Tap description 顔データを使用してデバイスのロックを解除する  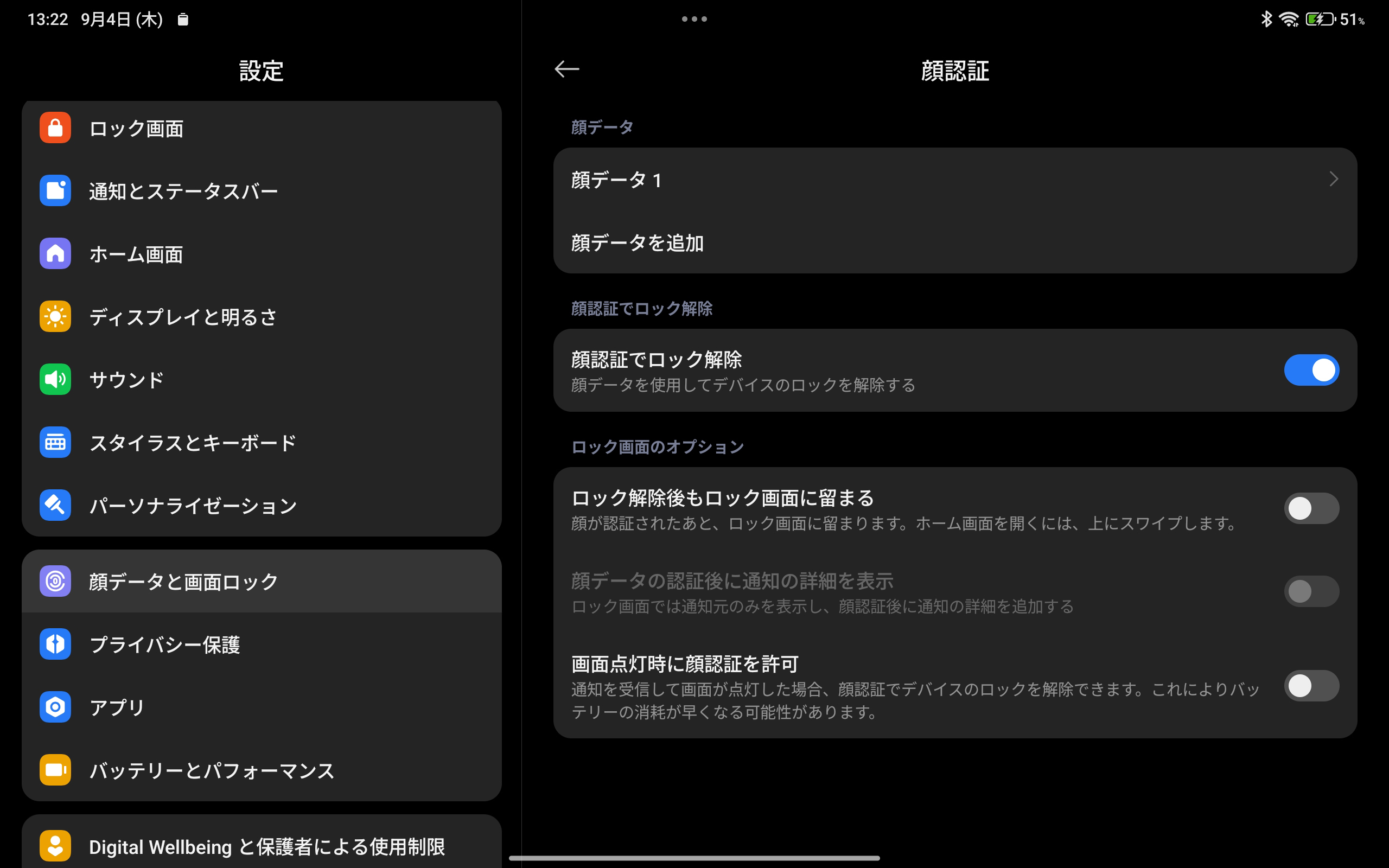click(743, 385)
